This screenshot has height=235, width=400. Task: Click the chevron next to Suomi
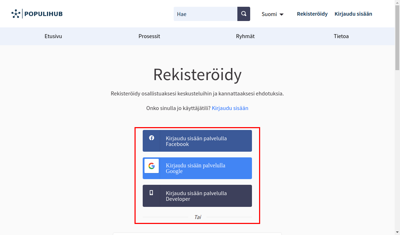[281, 14]
